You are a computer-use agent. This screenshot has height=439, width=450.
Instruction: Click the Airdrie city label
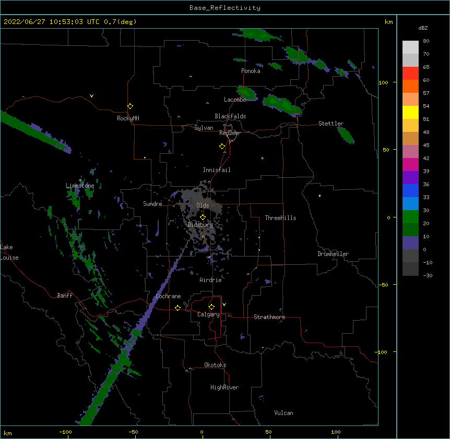pos(210,280)
